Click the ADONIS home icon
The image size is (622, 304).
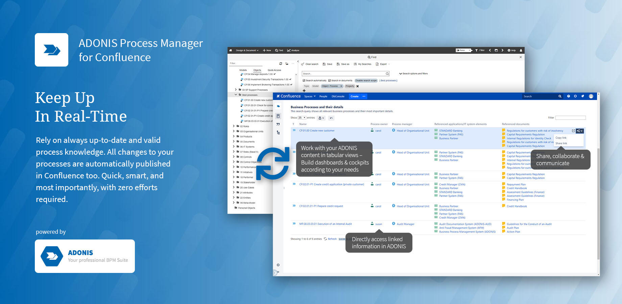click(x=231, y=50)
